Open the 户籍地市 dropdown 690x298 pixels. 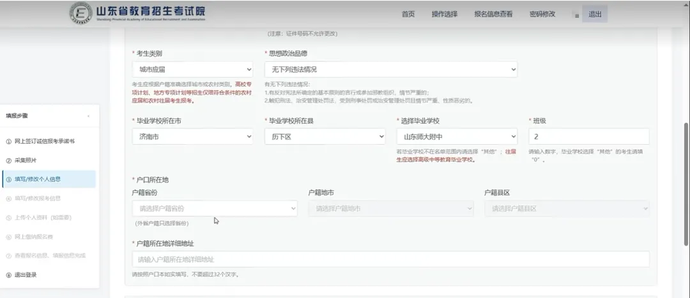[x=391, y=209]
